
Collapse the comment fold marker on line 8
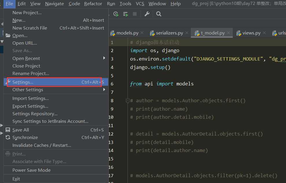(x=128, y=101)
